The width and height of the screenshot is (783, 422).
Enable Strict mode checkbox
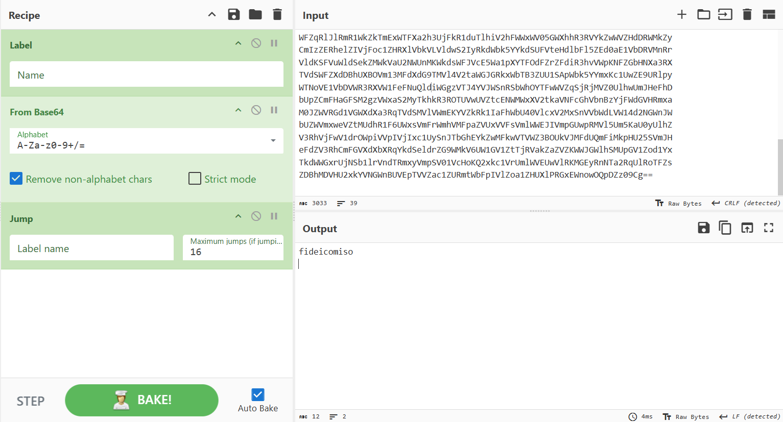pos(195,179)
